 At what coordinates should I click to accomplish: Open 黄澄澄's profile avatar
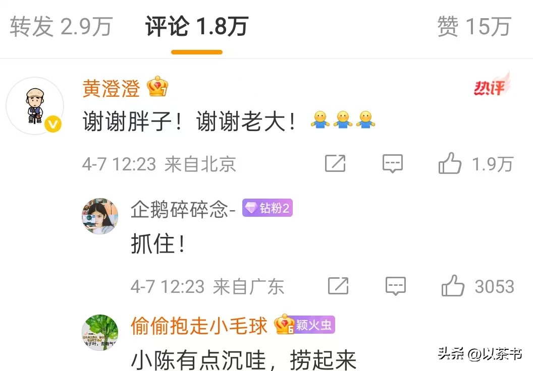(x=35, y=106)
